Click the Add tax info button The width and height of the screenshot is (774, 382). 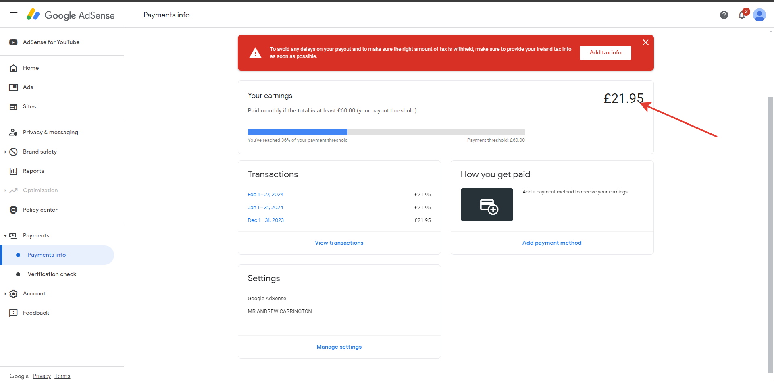tap(605, 53)
